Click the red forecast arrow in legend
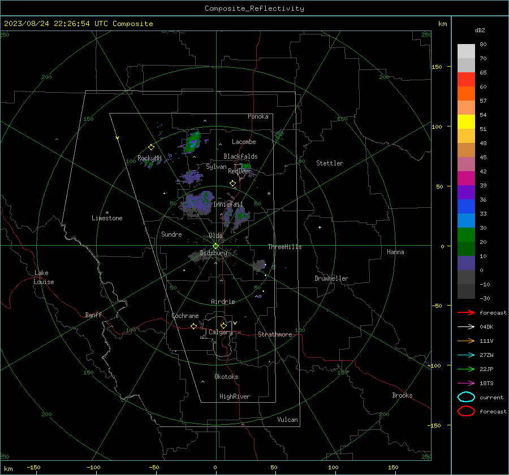 pyautogui.click(x=466, y=312)
